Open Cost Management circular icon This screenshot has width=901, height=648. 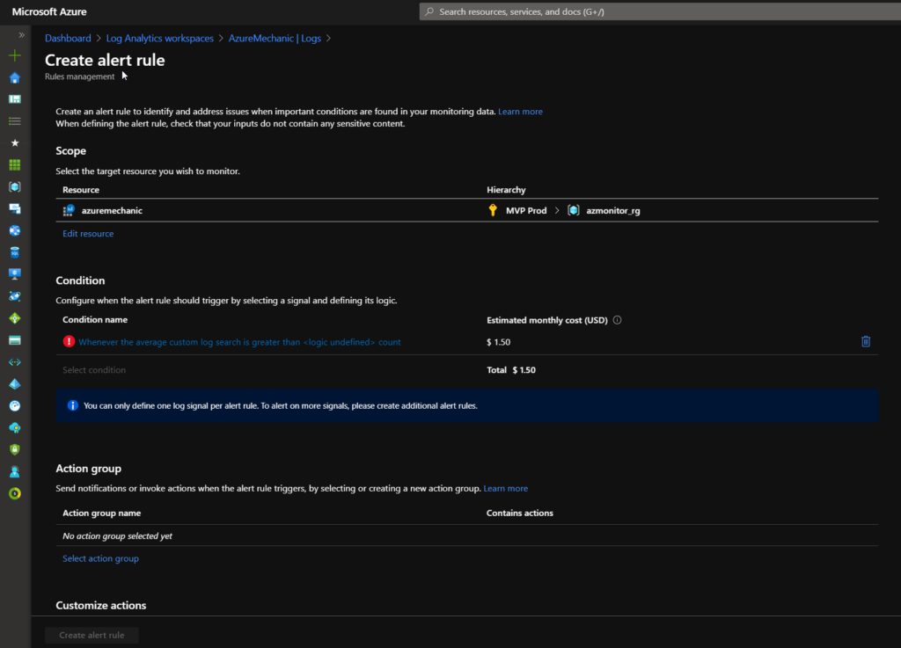(x=15, y=493)
